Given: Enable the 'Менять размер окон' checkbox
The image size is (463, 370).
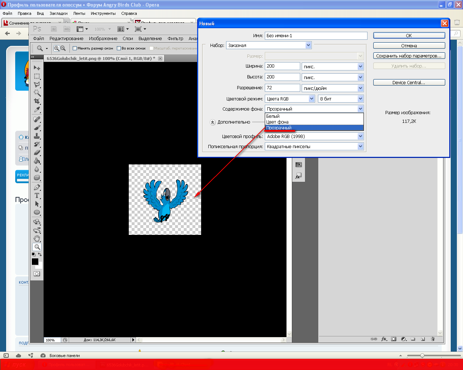Looking at the screenshot, I should click(x=75, y=48).
